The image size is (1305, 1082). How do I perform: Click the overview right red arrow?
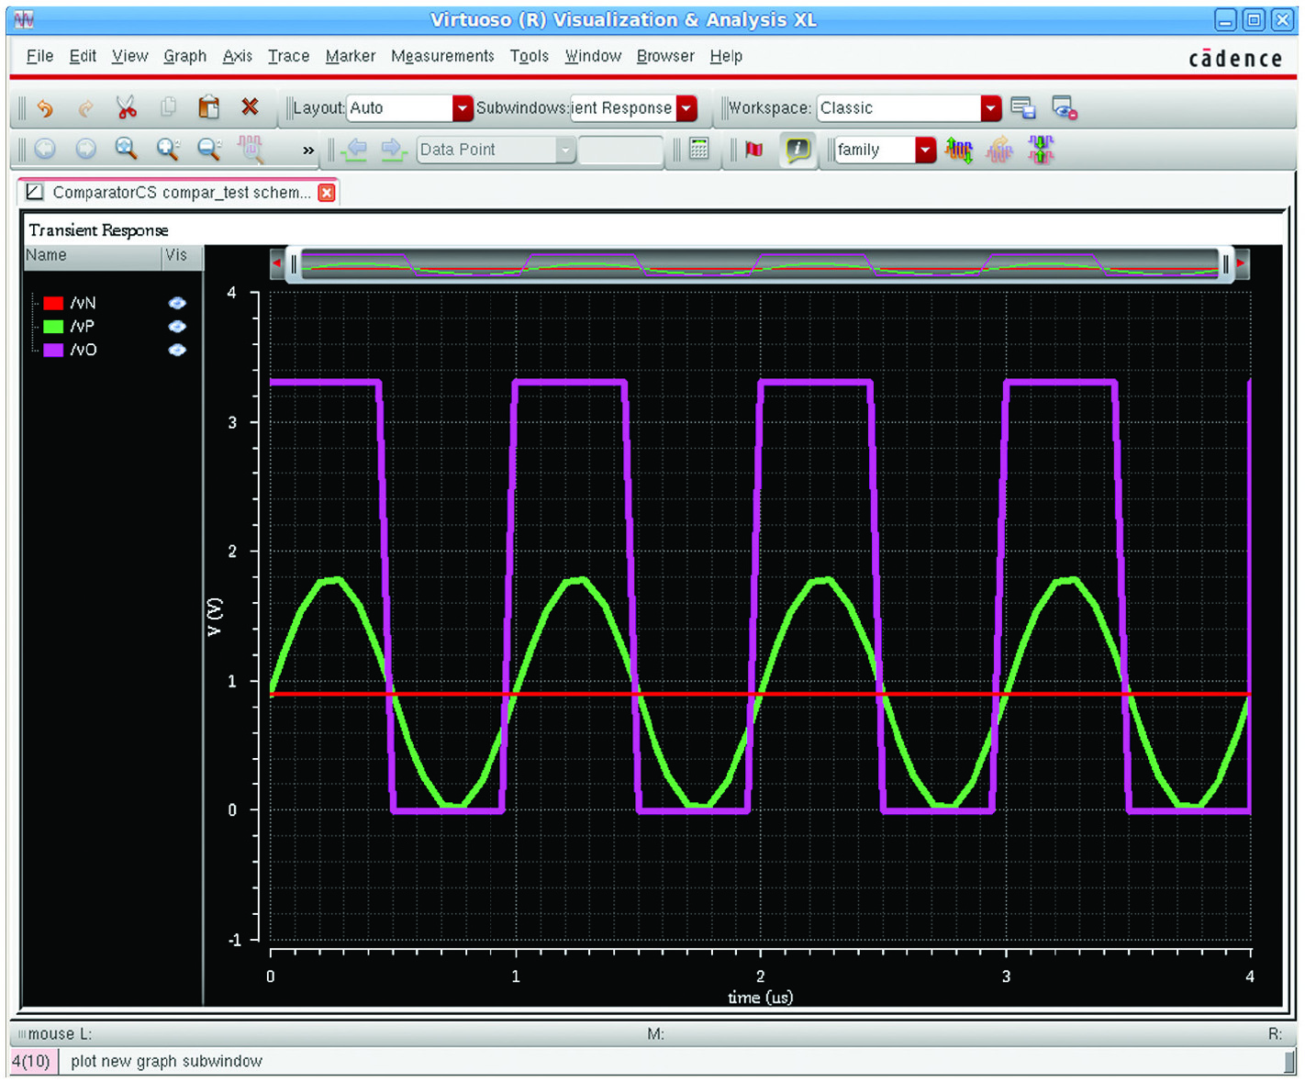point(1242,263)
